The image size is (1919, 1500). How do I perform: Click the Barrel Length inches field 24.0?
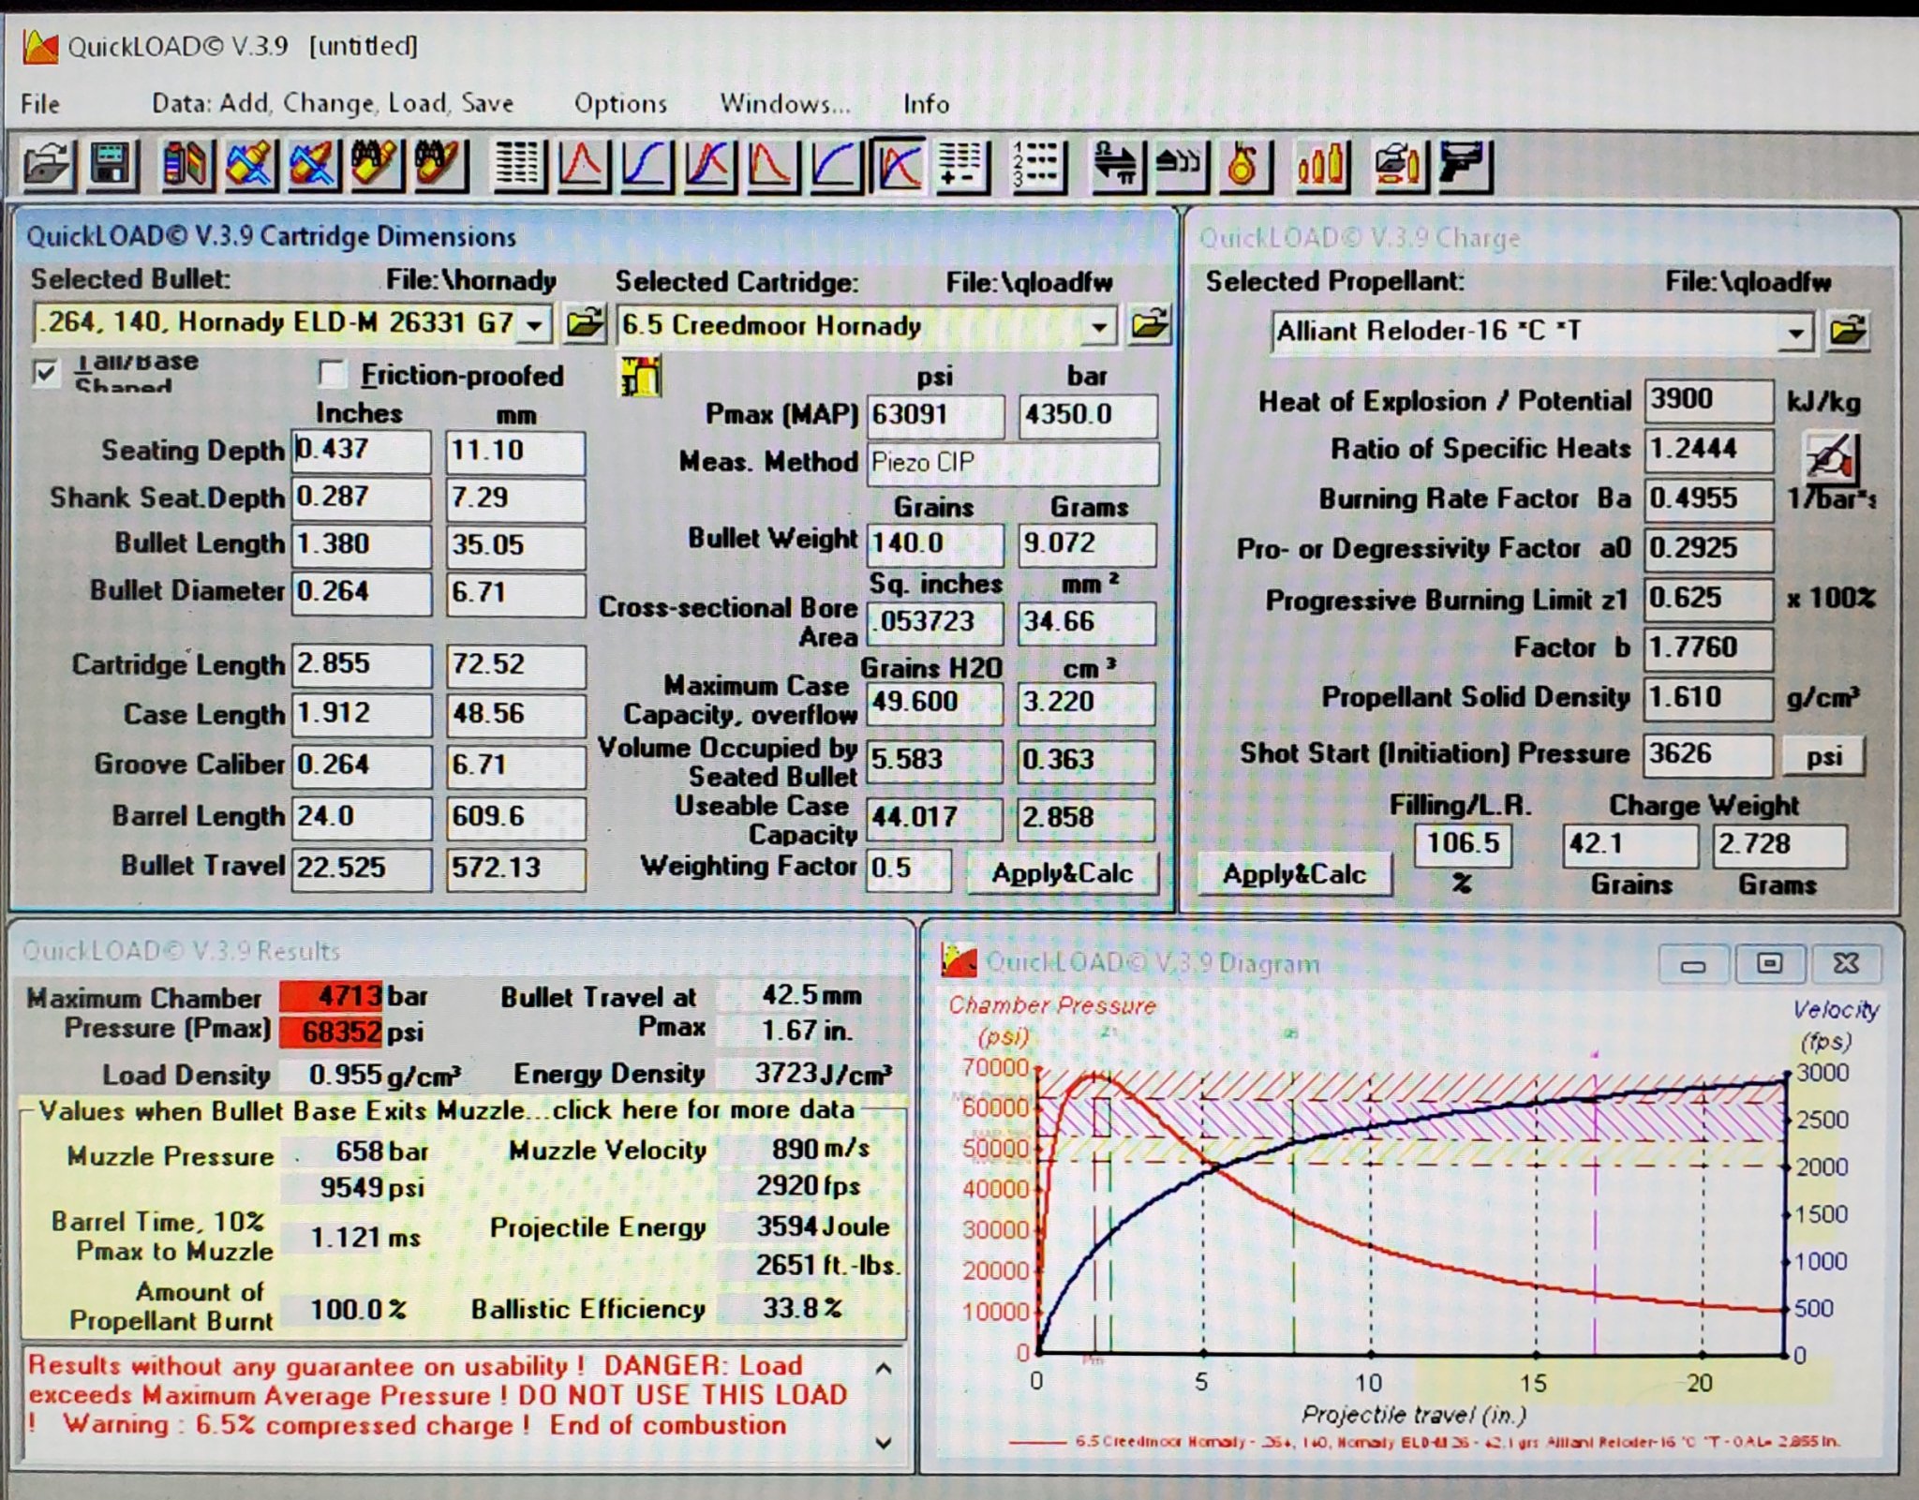(361, 817)
